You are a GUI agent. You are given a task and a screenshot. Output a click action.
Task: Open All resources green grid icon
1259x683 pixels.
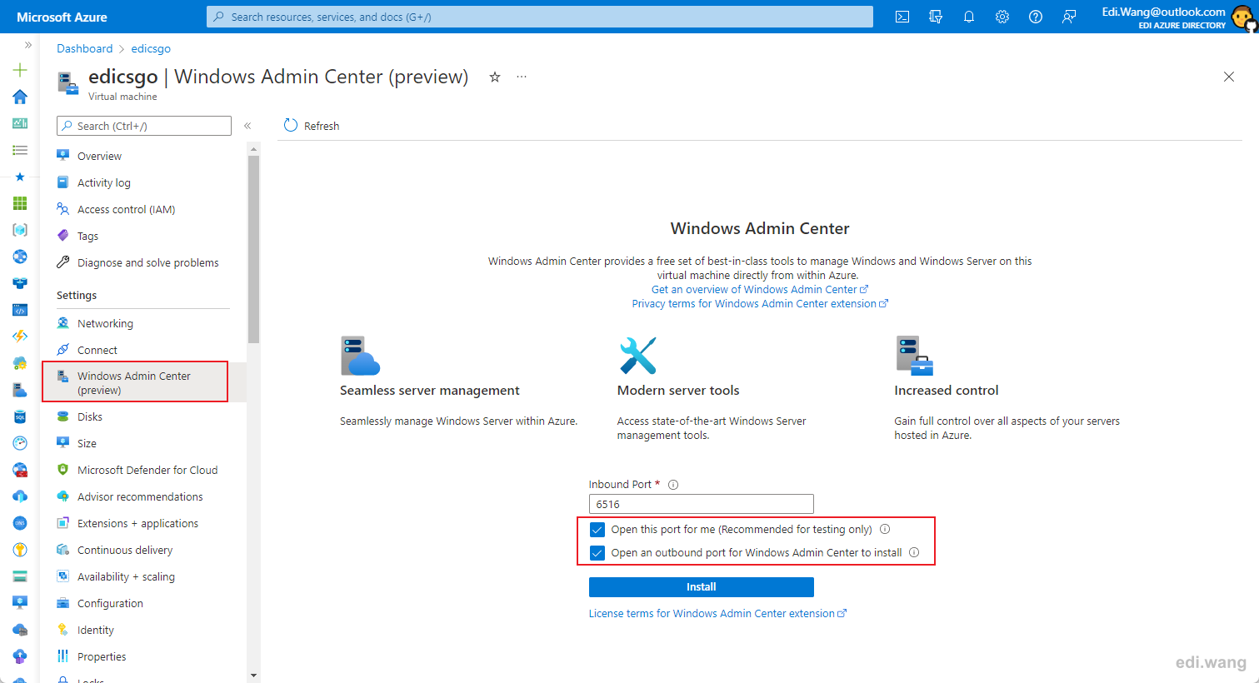click(x=20, y=203)
